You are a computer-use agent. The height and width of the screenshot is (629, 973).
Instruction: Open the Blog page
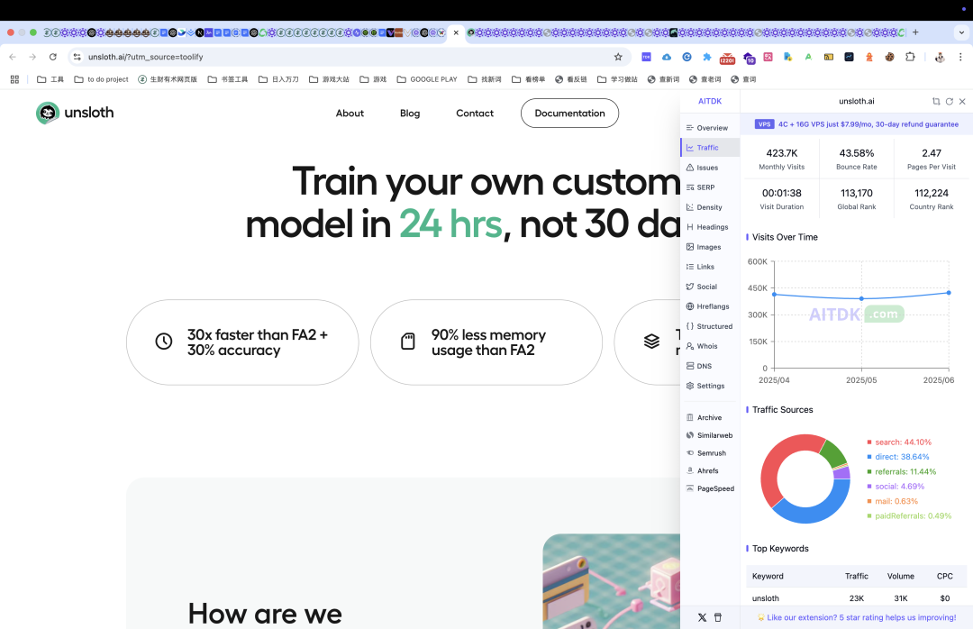[410, 114]
